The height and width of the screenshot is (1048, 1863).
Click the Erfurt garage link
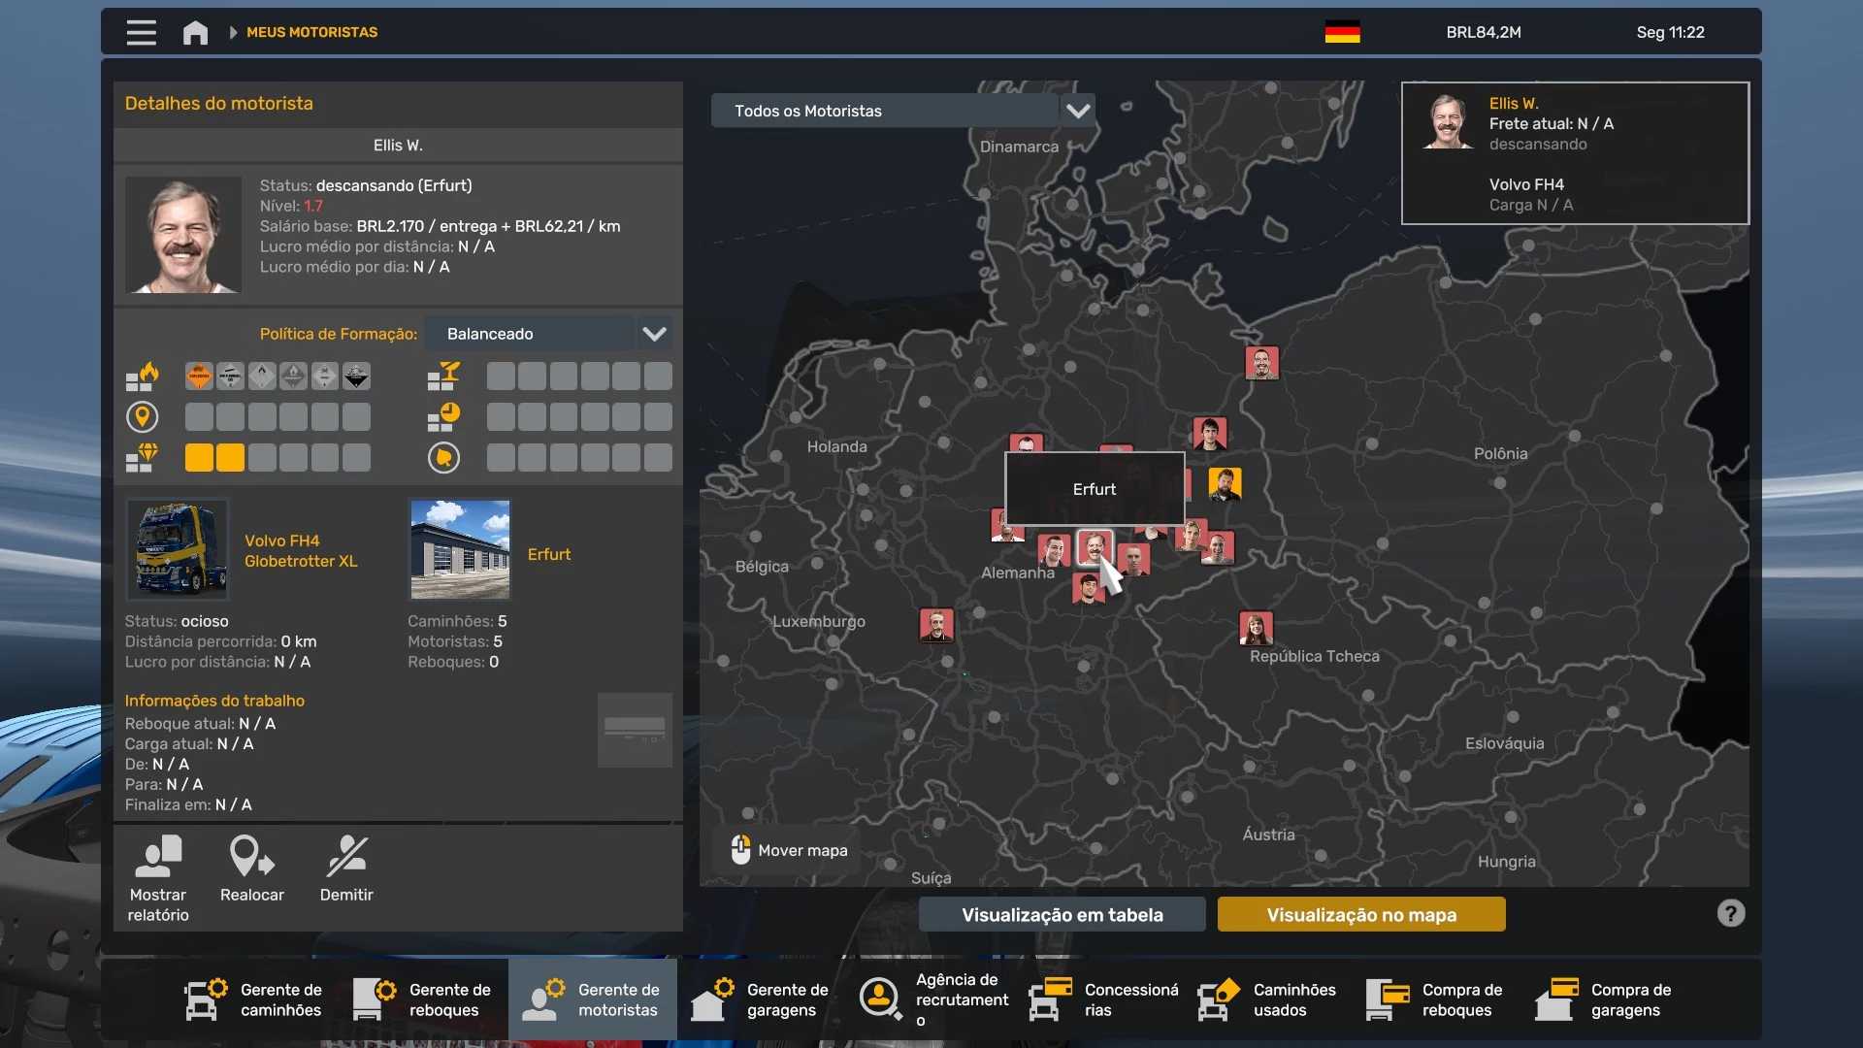548,554
